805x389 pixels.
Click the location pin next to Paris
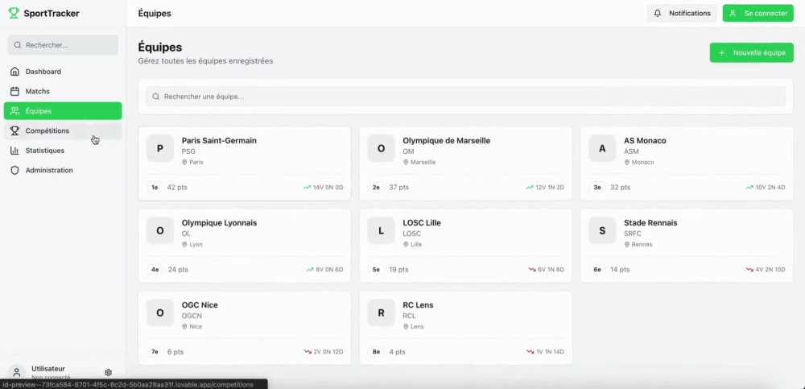tap(184, 162)
